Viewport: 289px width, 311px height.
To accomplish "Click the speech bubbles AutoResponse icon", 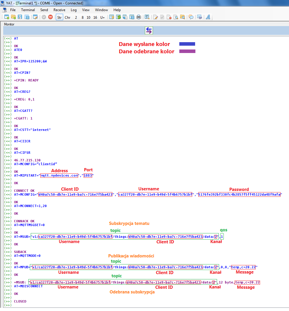I will coord(191,17).
